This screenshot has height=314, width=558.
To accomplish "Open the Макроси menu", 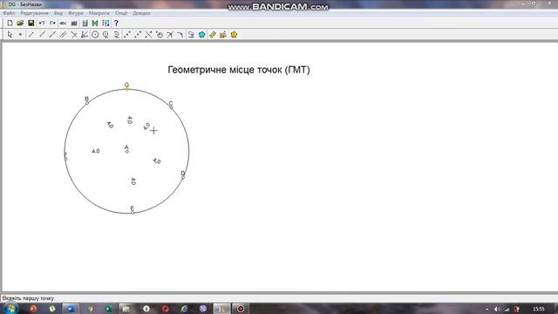I will (x=99, y=13).
